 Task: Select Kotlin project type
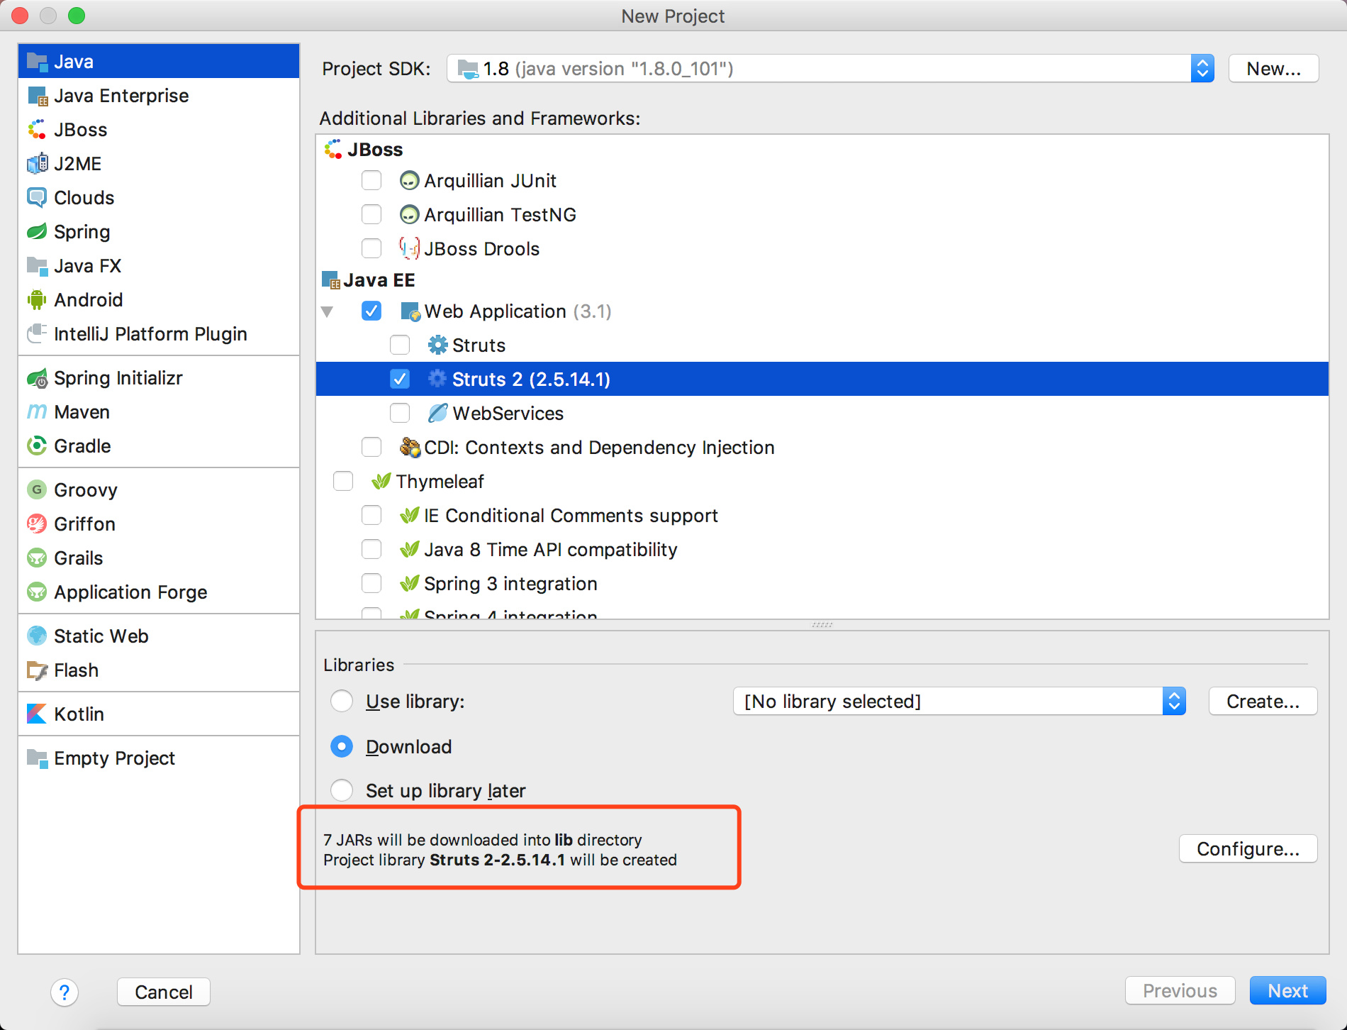tap(159, 714)
